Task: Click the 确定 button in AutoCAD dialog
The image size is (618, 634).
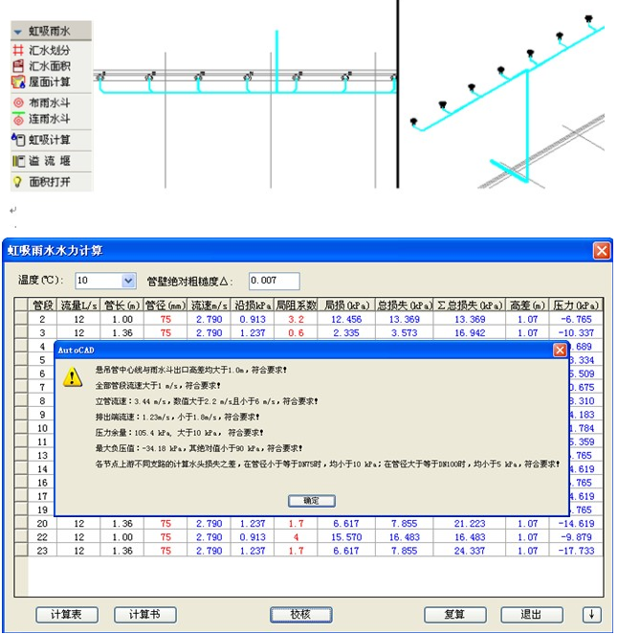Action: click(x=312, y=501)
